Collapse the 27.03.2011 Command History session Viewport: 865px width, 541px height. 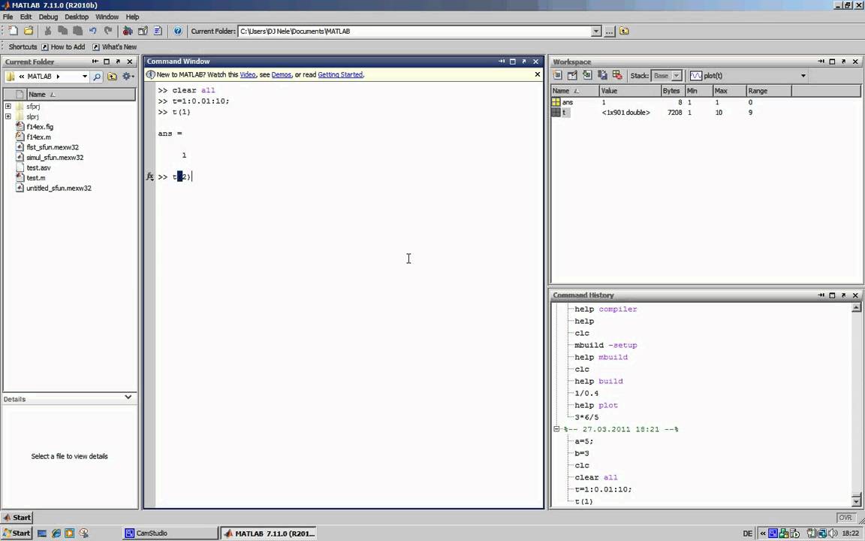[556, 429]
